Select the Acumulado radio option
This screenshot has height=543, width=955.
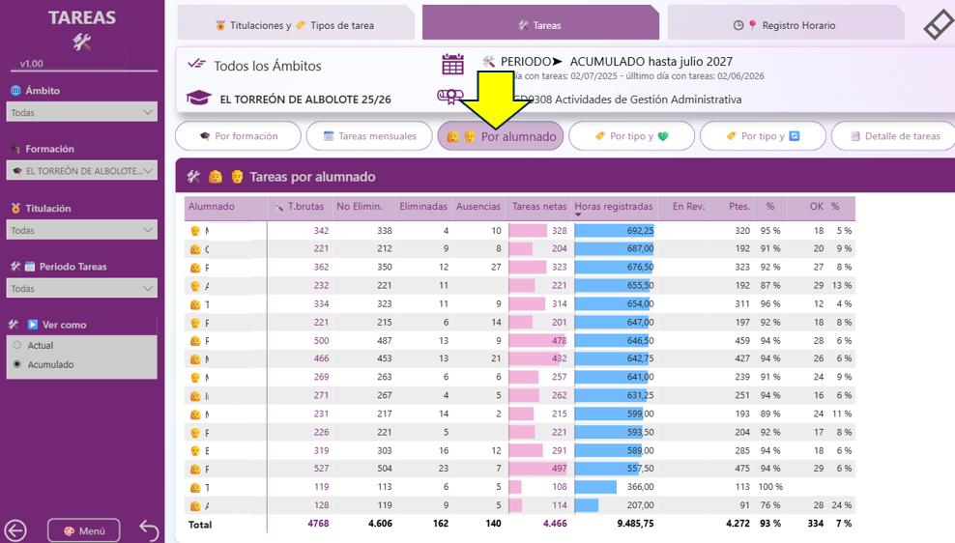[x=17, y=364]
